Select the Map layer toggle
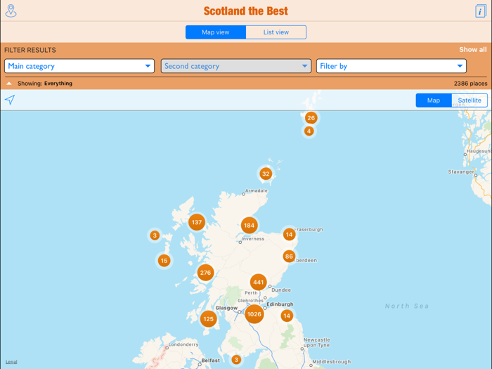492x369 pixels. [434, 101]
